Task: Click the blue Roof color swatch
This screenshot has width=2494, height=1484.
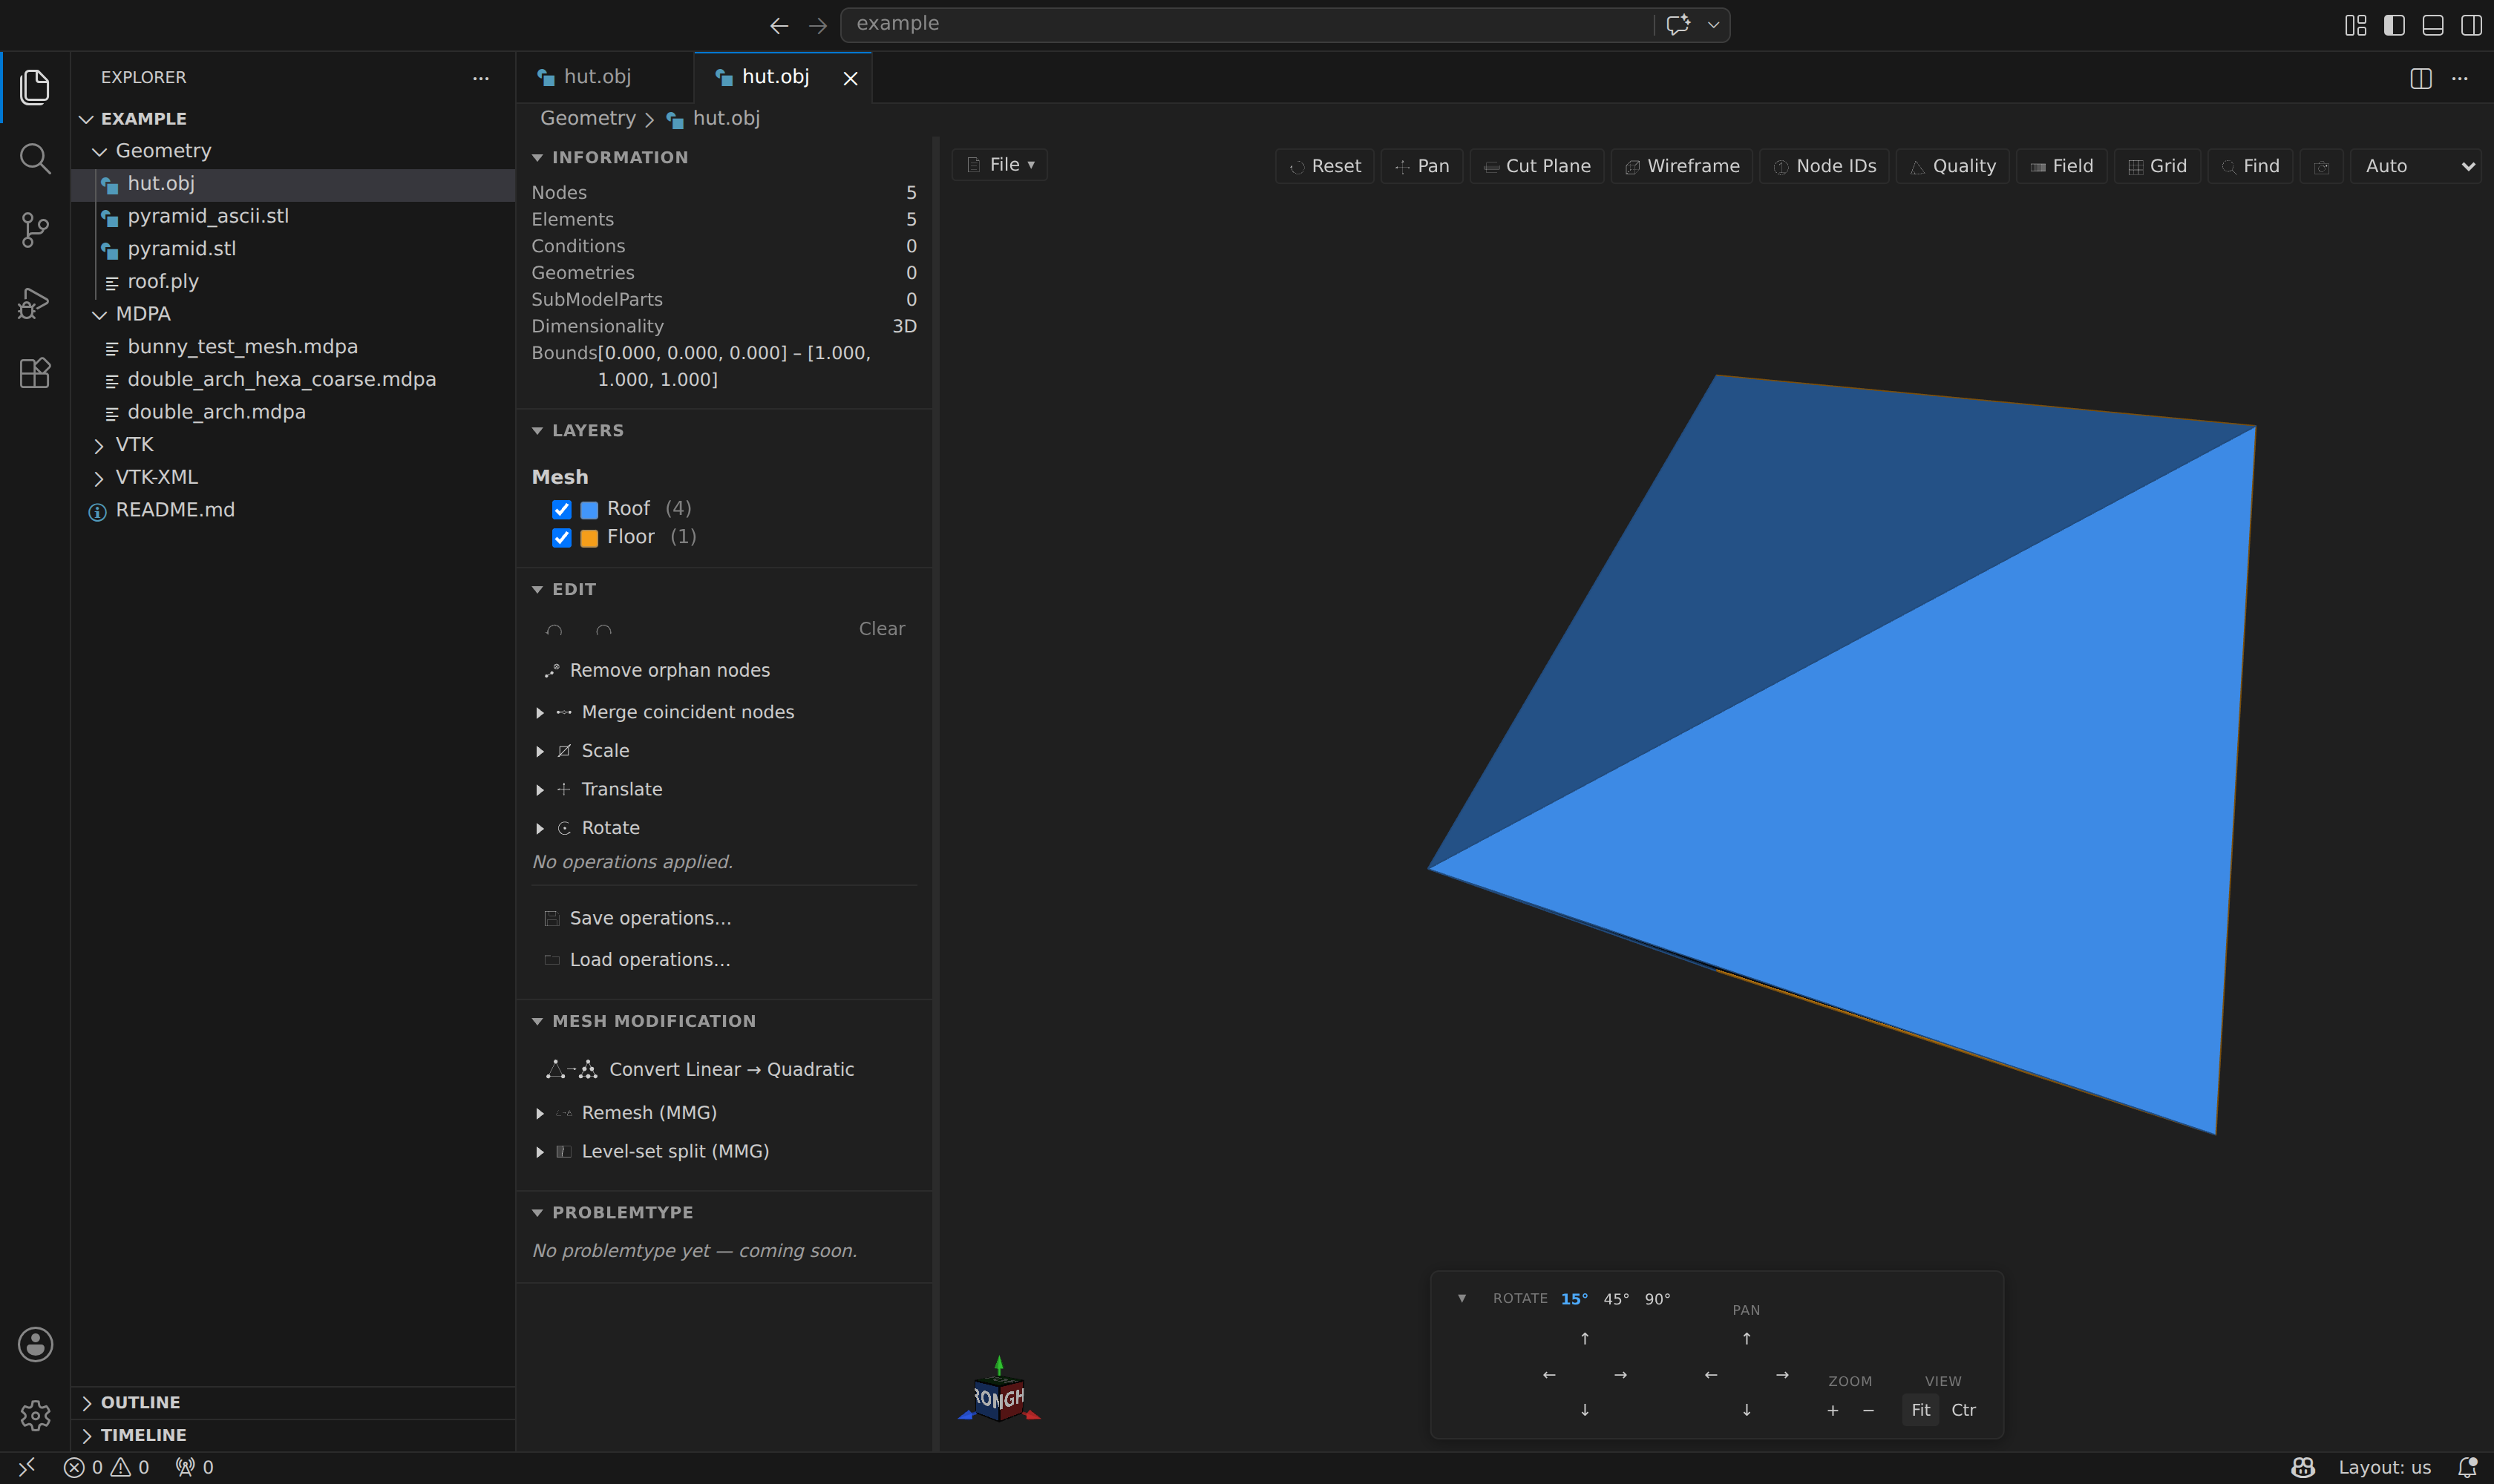Action: click(x=589, y=509)
